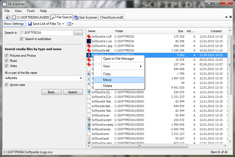Click the vertical scrollbar thumb

(x=230, y=65)
